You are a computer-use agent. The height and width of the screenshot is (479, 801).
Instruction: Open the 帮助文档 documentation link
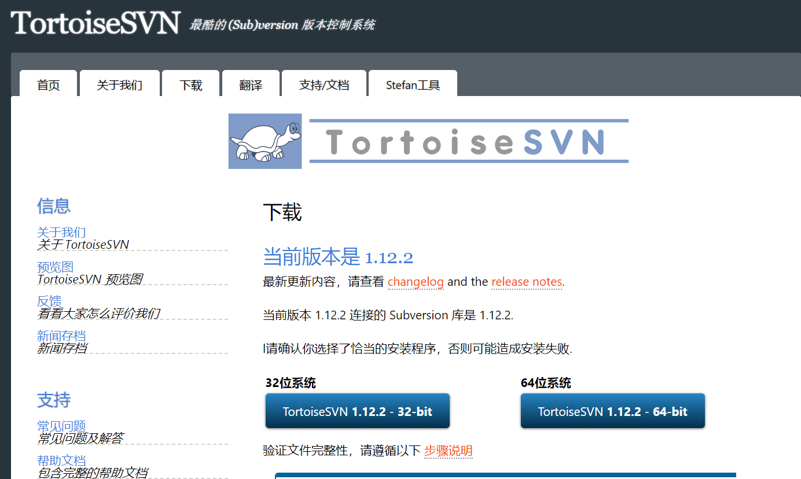(61, 460)
